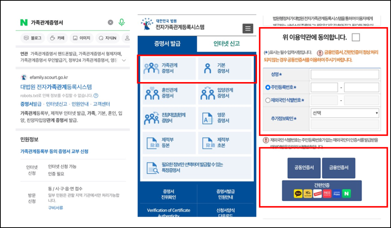Screen dimensions: 391x228
Task: Open the 고객센터 sublink
Action: [x=102, y=104]
